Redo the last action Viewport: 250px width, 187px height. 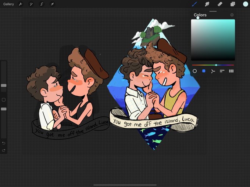point(4,150)
